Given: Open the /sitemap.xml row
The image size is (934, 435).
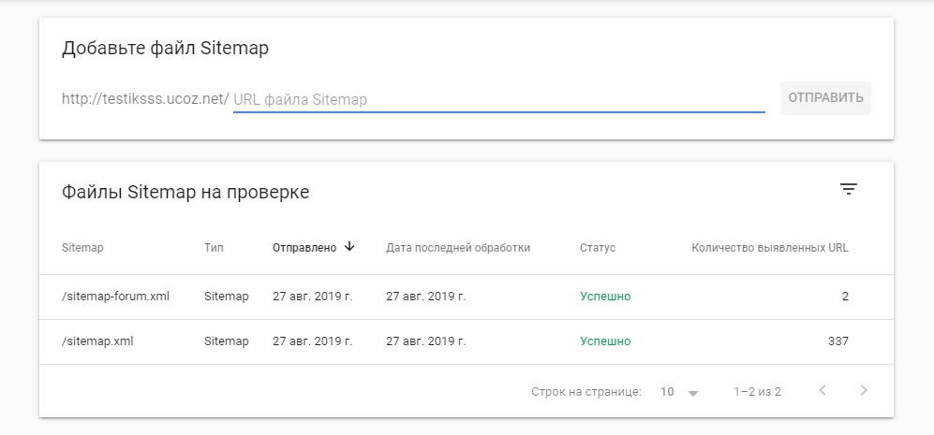Looking at the screenshot, I should point(97,341).
